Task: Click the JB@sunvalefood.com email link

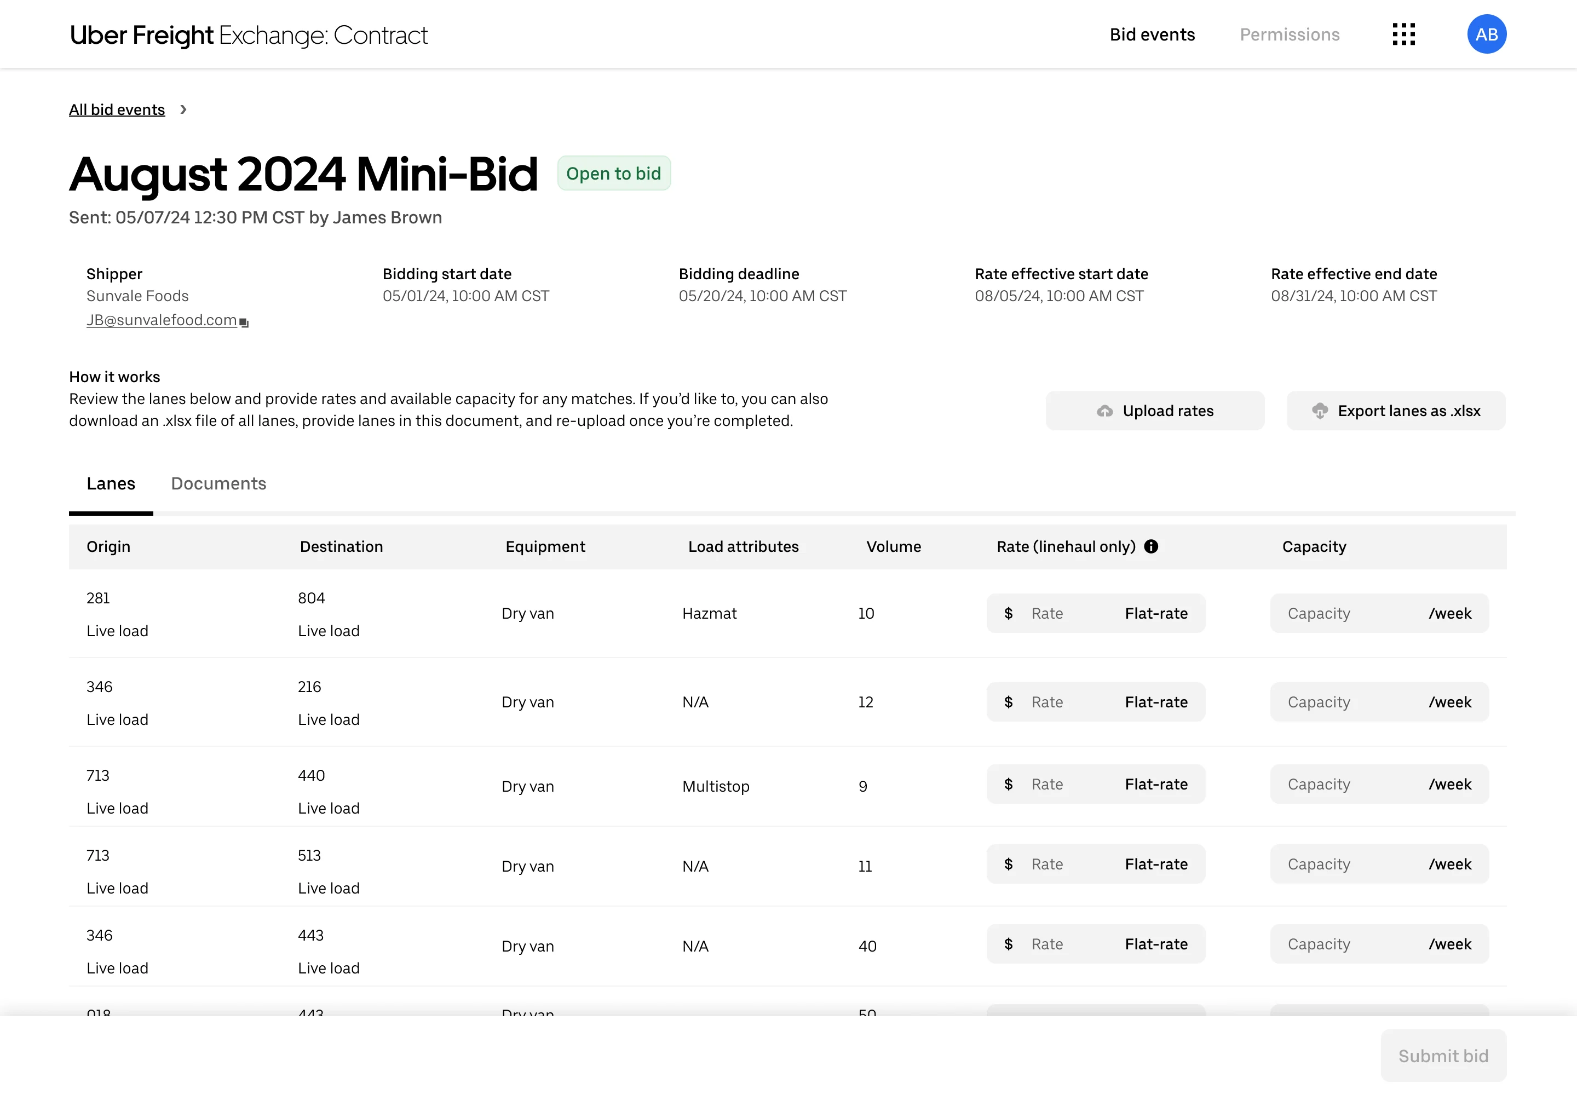Action: tap(162, 320)
